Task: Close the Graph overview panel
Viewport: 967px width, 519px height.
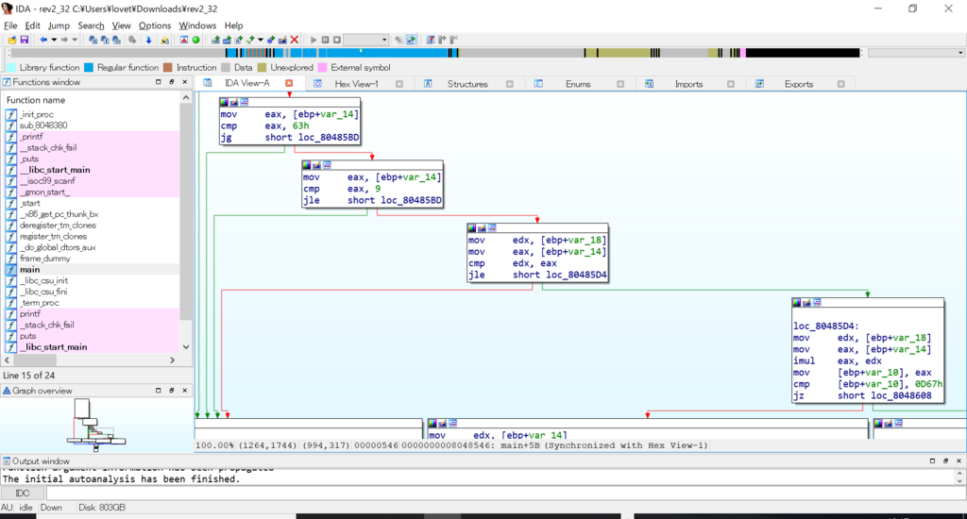Action: coord(184,390)
